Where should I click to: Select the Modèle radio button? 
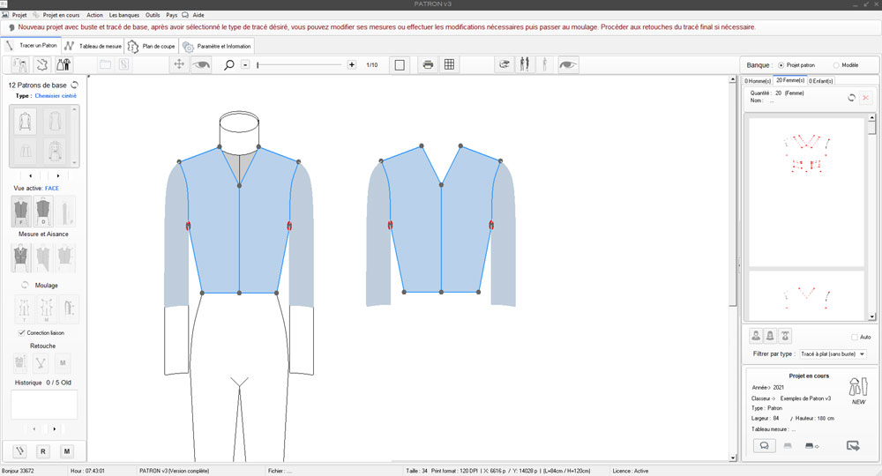835,65
